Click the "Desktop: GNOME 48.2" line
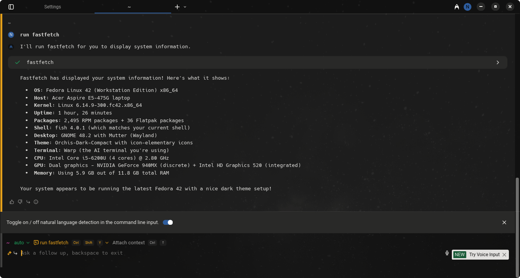Image resolution: width=520 pixels, height=278 pixels. pos(96,135)
